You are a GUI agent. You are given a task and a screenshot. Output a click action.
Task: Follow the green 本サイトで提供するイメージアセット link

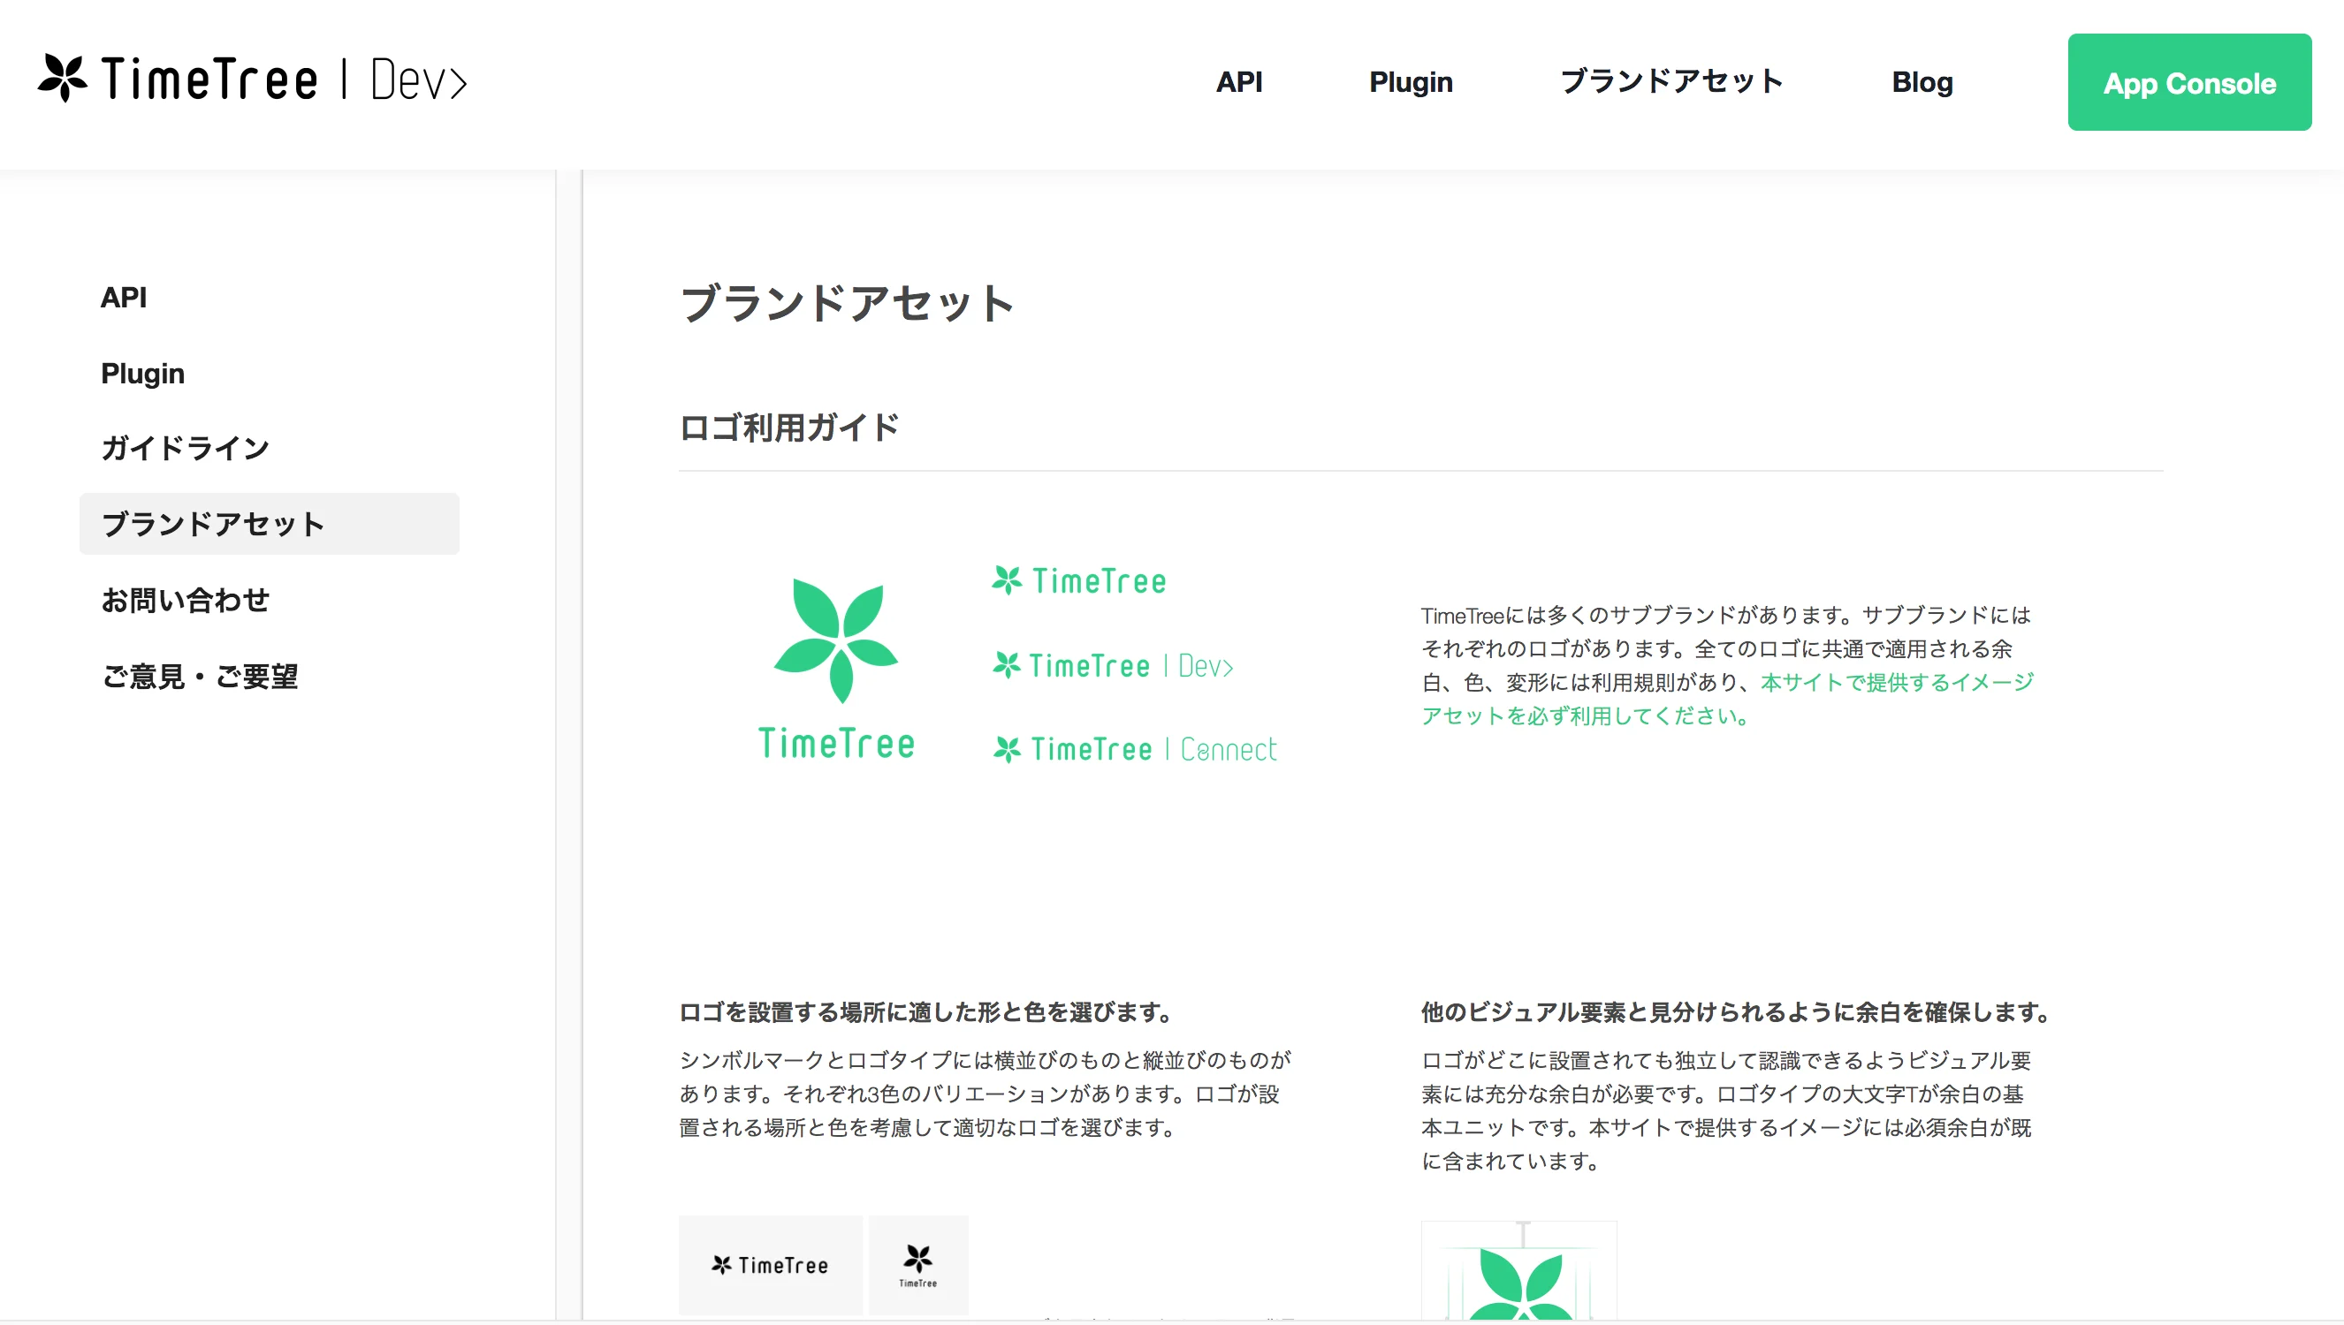click(x=1895, y=683)
